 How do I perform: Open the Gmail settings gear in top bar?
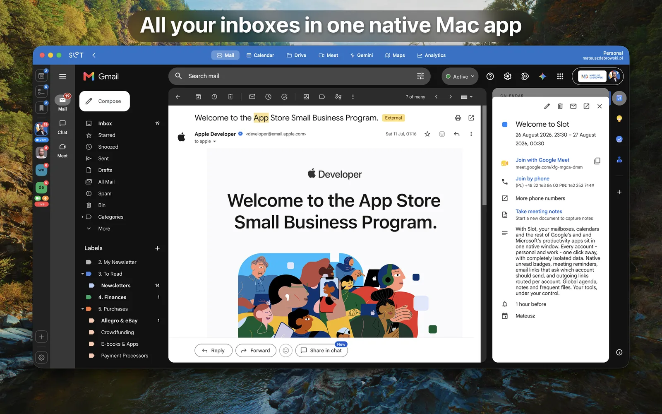pyautogui.click(x=508, y=76)
